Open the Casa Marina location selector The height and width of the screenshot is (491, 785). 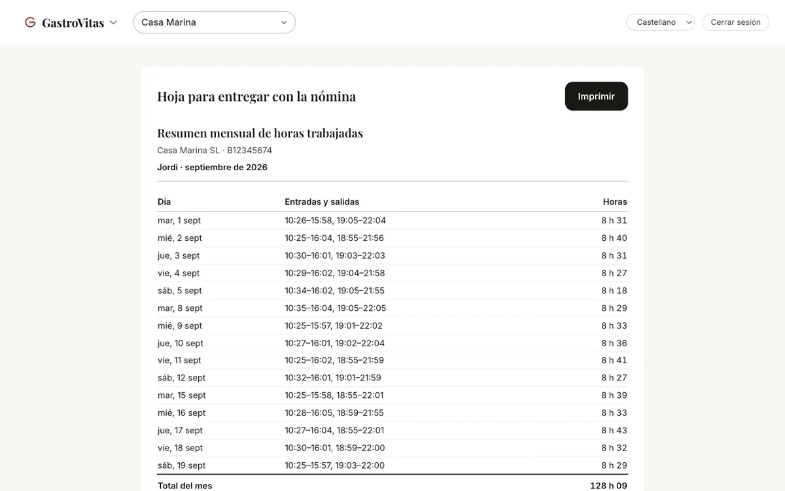coord(215,22)
